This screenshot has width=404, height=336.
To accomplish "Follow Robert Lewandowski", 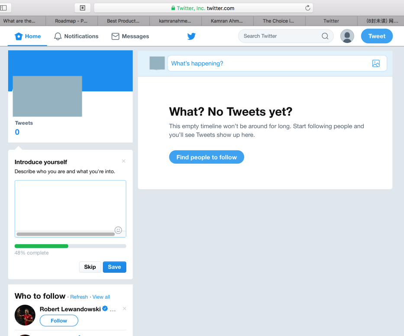I will pyautogui.click(x=59, y=320).
